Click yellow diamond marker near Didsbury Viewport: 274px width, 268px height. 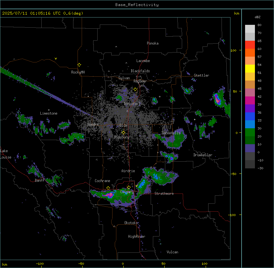point(124,133)
